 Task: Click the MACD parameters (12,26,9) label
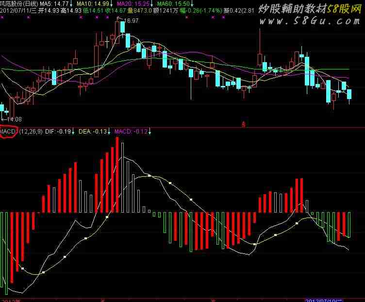coord(32,132)
